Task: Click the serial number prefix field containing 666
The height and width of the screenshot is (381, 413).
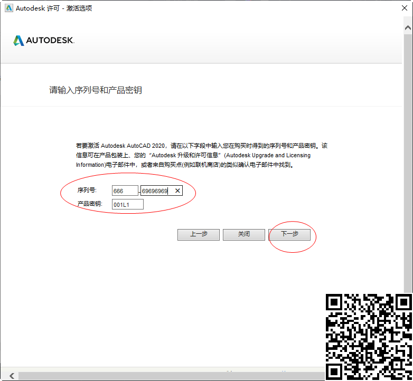Action: 125,190
